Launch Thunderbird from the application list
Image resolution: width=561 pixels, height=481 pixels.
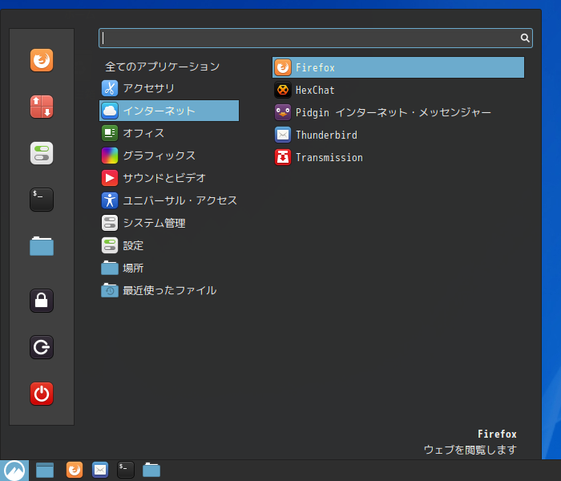(398, 135)
